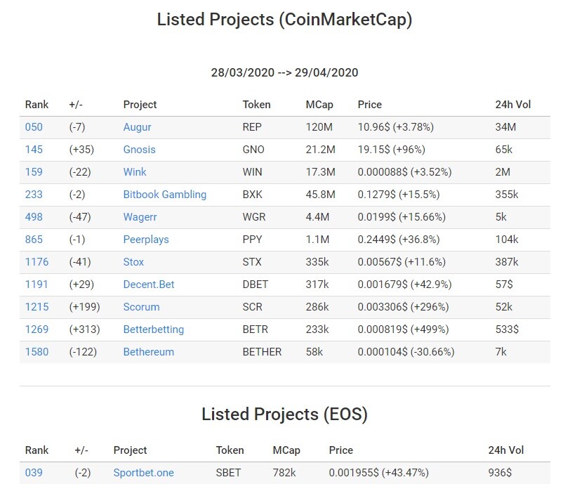
Task: Click rank link 865
Action: (x=34, y=240)
